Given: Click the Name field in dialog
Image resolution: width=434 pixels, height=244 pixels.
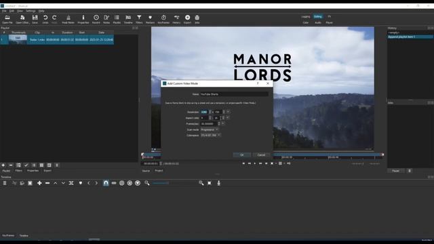Looking at the screenshot, I should [x=234, y=94].
